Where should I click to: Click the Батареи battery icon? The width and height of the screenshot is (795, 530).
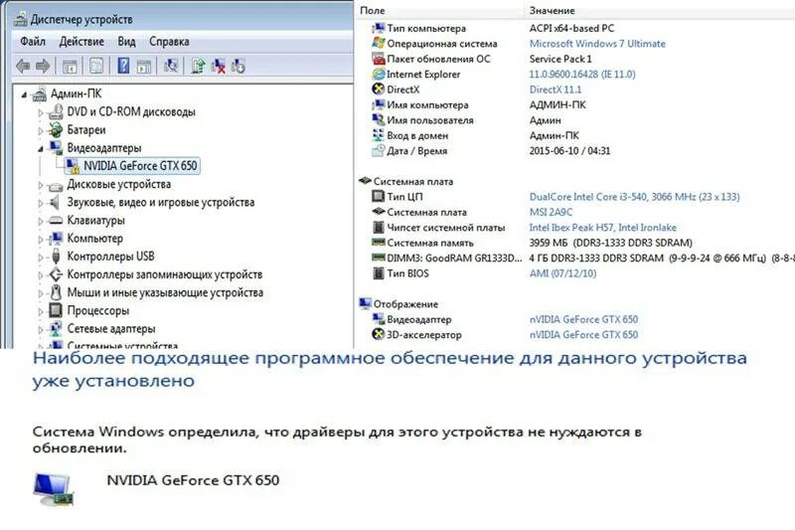point(56,130)
